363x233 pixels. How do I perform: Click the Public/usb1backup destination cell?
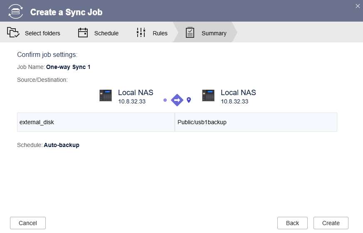[256, 122]
